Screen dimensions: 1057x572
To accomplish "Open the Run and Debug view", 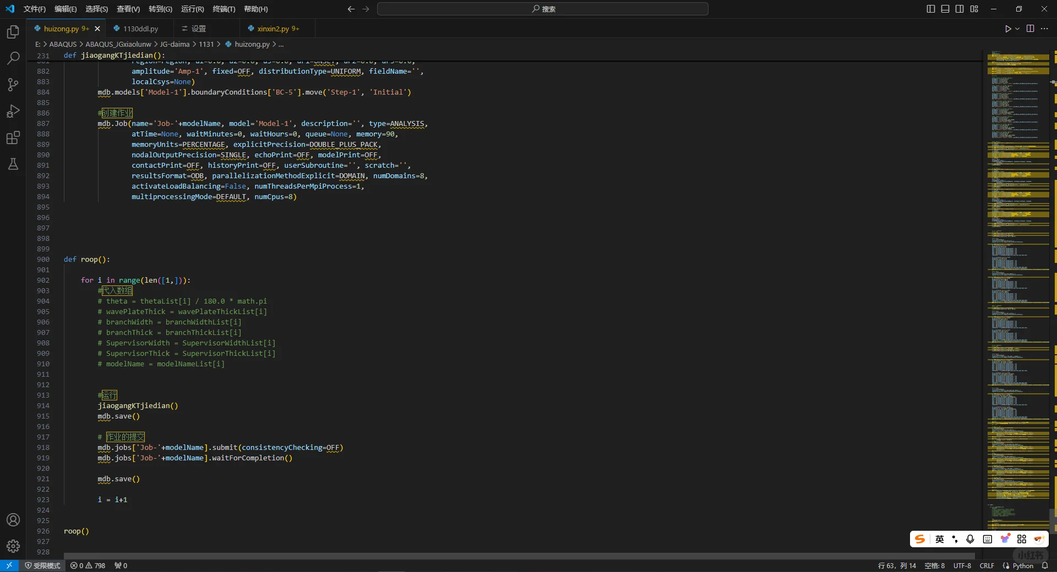I will [x=13, y=111].
